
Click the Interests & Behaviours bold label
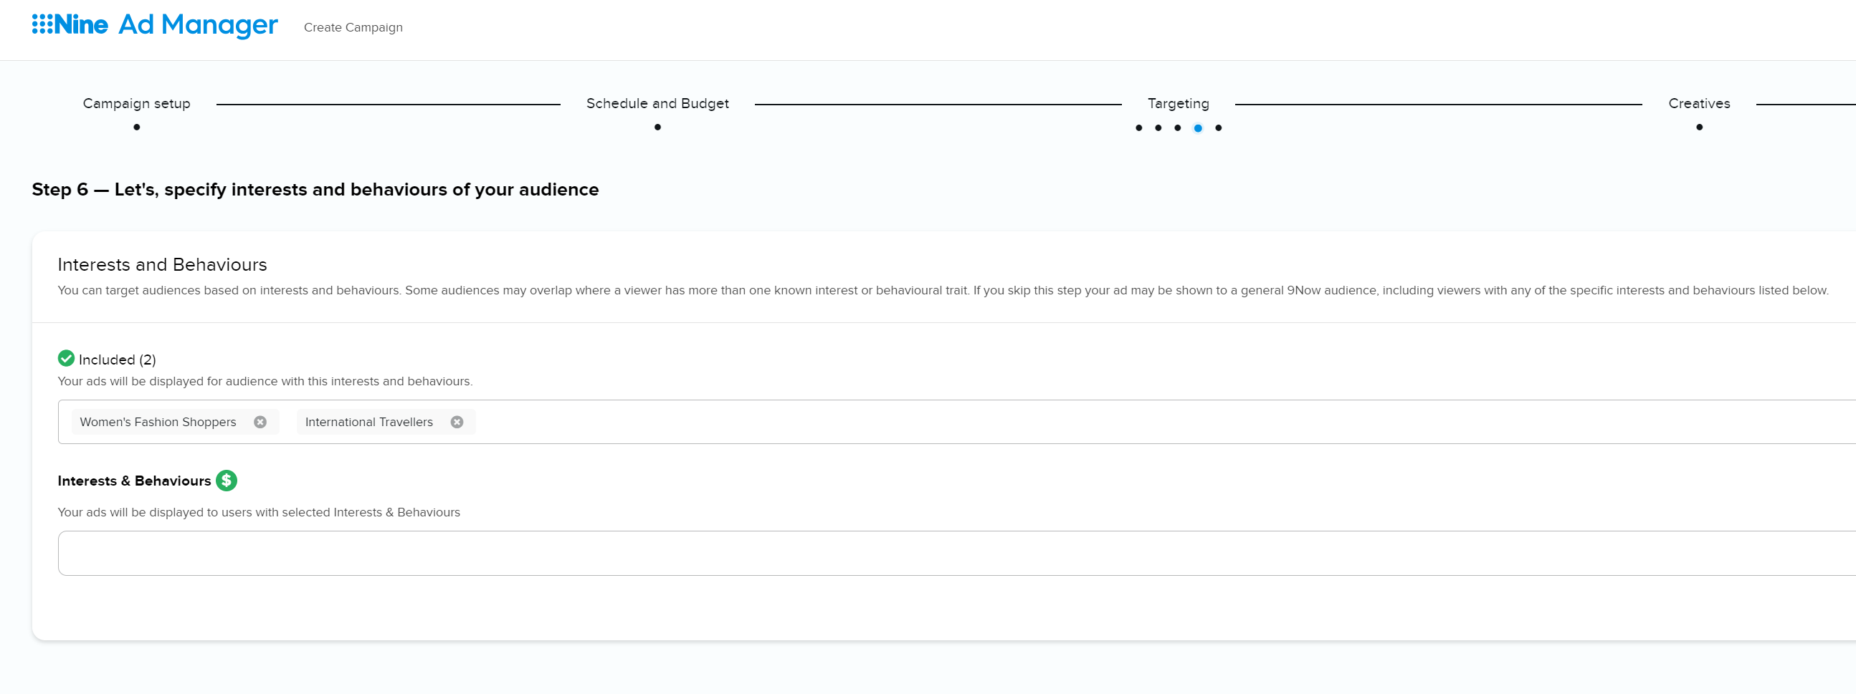coord(134,481)
